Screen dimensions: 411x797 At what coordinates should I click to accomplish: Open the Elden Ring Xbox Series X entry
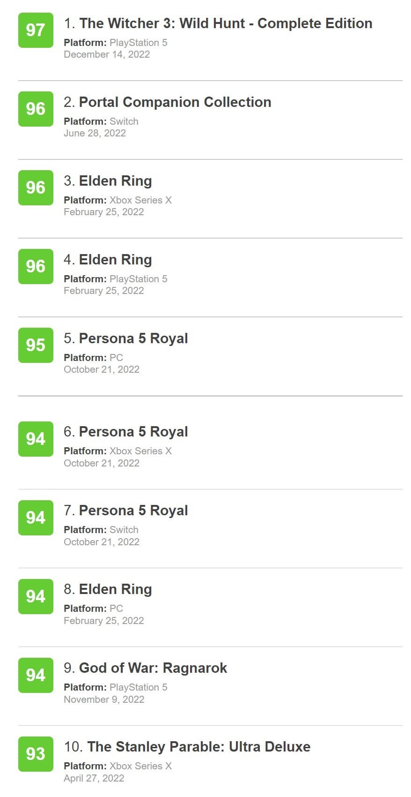(115, 181)
